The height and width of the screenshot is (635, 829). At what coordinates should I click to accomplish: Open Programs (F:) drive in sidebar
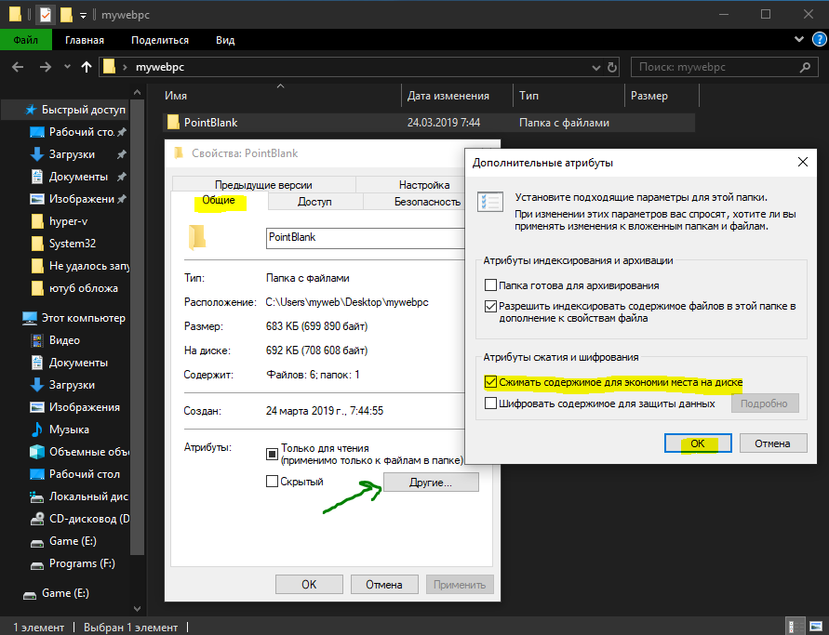pos(82,563)
